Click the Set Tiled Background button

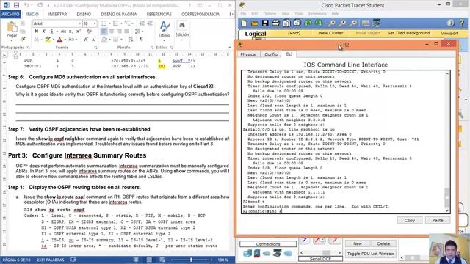[x=408, y=33]
